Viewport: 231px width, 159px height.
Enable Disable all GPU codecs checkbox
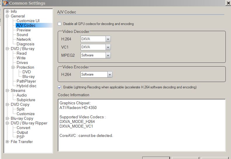pos(60,24)
